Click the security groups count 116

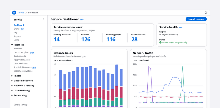tap(111, 39)
